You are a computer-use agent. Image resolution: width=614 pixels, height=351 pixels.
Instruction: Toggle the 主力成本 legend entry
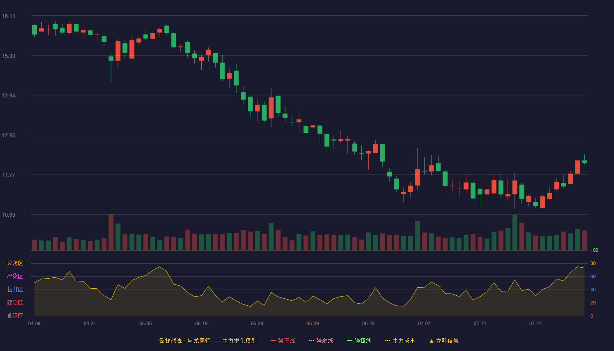(x=400, y=340)
